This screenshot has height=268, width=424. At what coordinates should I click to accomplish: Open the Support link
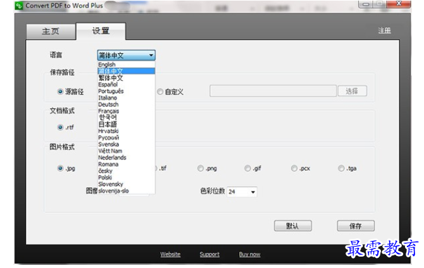pos(209,254)
